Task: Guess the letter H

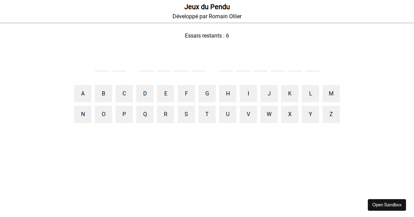Action: [x=228, y=93]
